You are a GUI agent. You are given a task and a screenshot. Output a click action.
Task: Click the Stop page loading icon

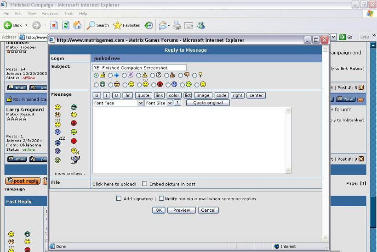(54, 25)
